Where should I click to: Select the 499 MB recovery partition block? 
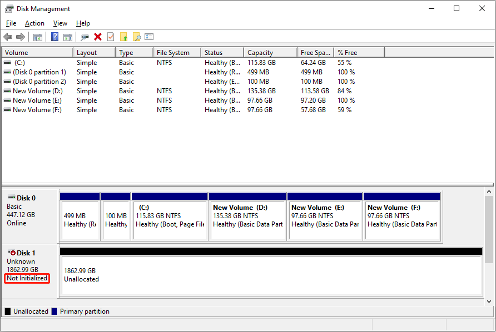click(80, 217)
